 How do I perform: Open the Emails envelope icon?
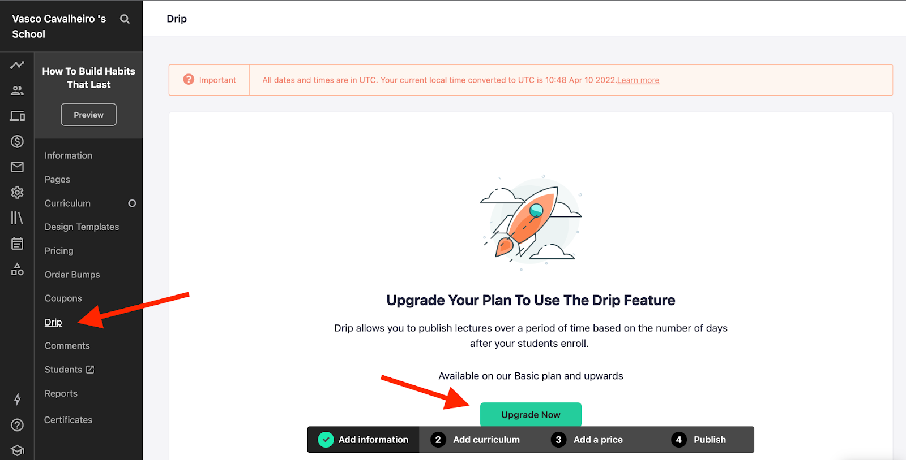coord(17,167)
